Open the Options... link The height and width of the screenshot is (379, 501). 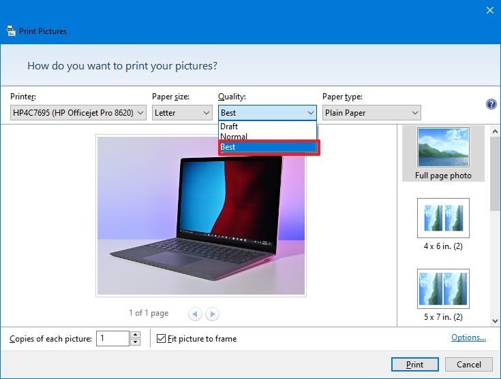coord(468,337)
